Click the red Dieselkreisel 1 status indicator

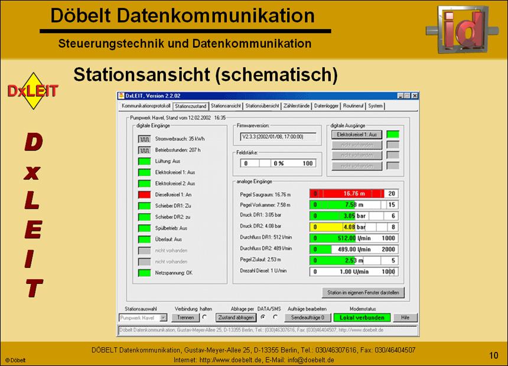[145, 195]
